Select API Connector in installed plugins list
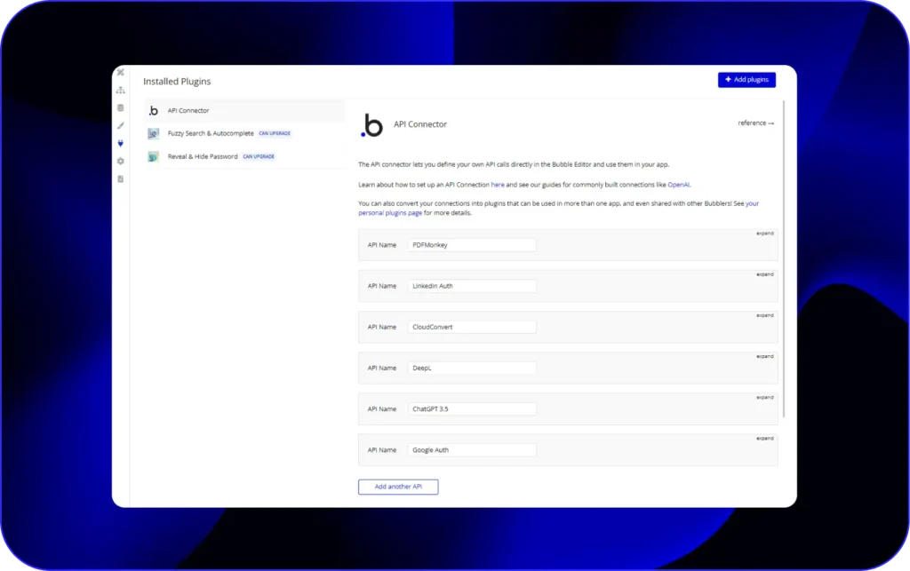The image size is (910, 571). pyautogui.click(x=188, y=111)
